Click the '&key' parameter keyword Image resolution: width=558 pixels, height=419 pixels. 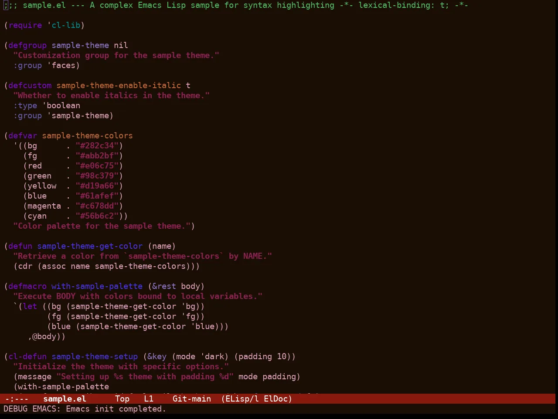(x=157, y=357)
